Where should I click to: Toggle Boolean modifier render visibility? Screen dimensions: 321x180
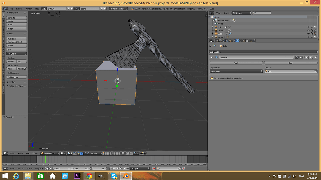(x=297, y=57)
